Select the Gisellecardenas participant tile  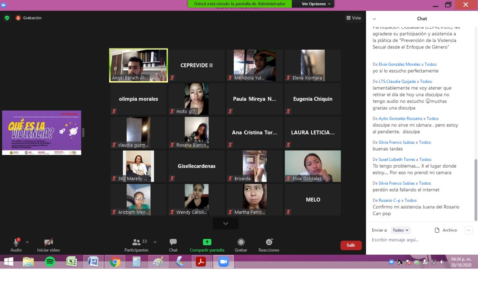coord(196,166)
